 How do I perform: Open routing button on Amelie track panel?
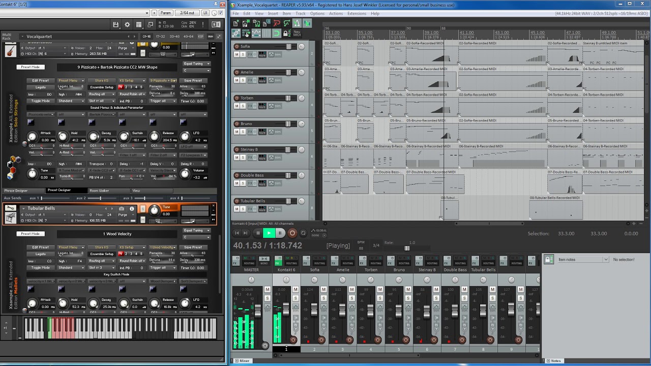click(x=262, y=80)
